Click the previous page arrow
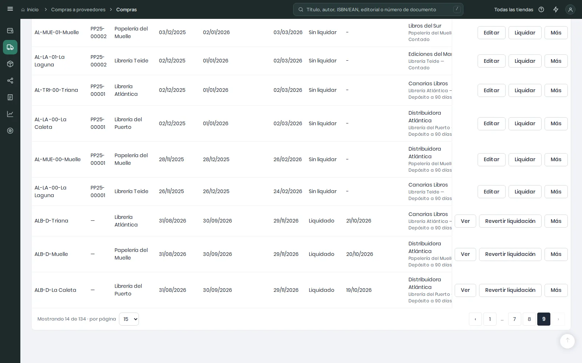582x363 pixels. coord(475,319)
